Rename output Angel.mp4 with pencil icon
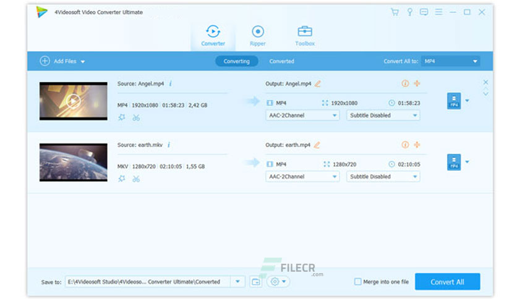517x299 pixels. 317,83
